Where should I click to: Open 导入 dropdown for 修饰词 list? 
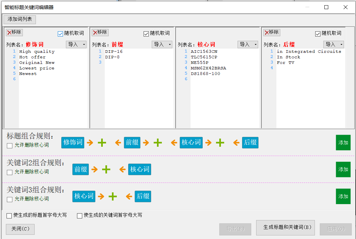pyautogui.click(x=76, y=44)
